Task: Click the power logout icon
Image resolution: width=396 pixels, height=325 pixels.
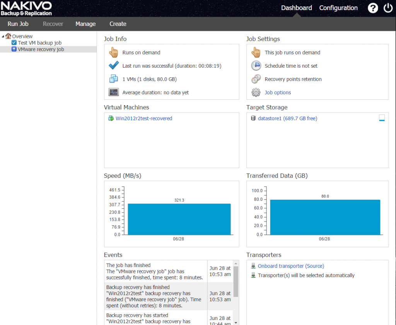Action: [x=388, y=8]
